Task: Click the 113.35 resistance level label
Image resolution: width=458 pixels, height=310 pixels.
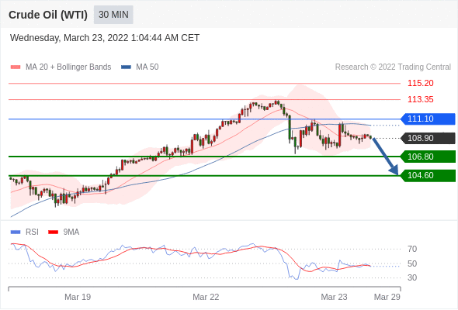Action: tap(420, 99)
